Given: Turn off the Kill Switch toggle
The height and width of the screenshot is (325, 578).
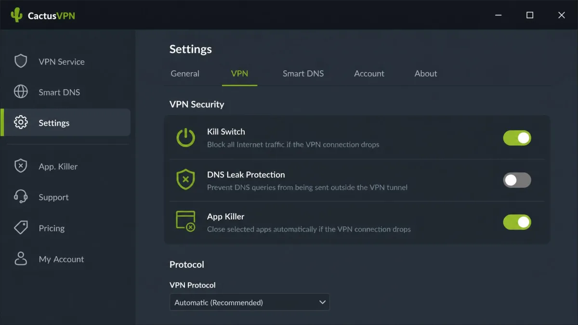Looking at the screenshot, I should 517,138.
